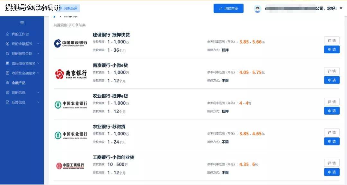Apply for 建设银行-抵押快贷 via 申请 button
This screenshot has width=347, height=185.
pyautogui.click(x=332, y=49)
